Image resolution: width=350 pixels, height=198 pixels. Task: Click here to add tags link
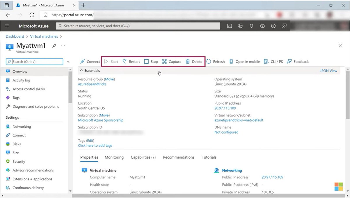pyautogui.click(x=95, y=145)
